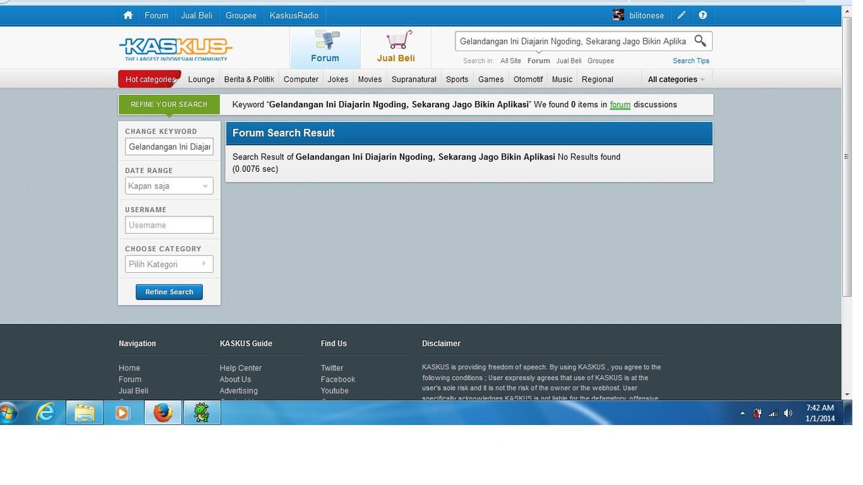863x485 pixels.
Task: Open Forum in the top blue bar
Action: pyautogui.click(x=156, y=15)
